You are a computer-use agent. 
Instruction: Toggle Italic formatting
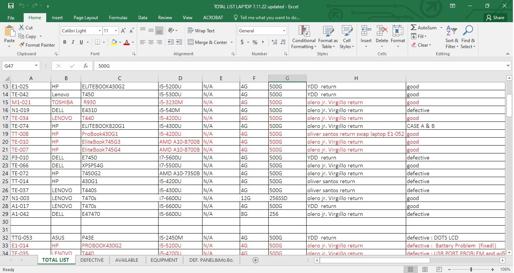73,42
